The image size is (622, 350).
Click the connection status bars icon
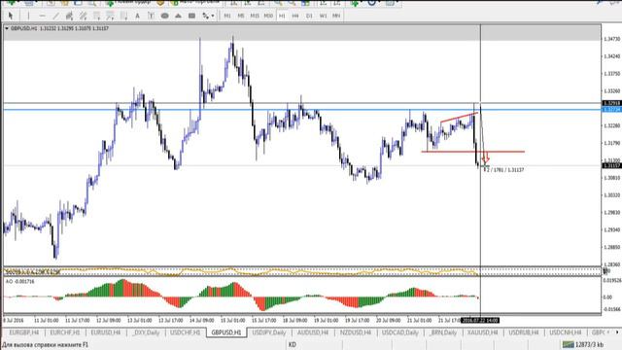pos(568,344)
